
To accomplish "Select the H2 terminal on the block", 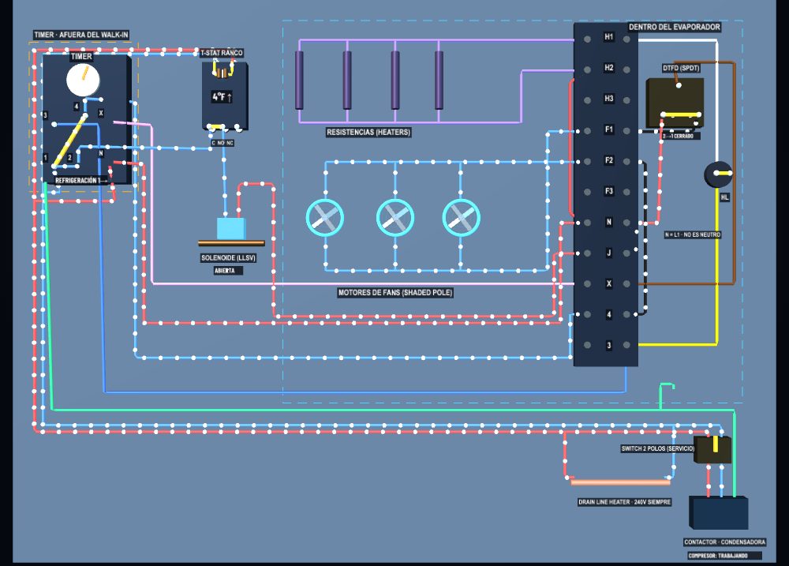I will [608, 67].
